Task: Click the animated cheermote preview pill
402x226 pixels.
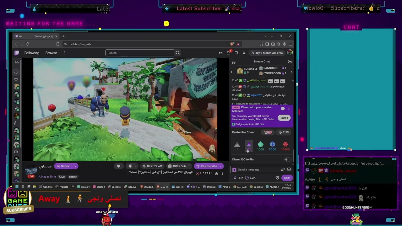Action: [268, 132]
